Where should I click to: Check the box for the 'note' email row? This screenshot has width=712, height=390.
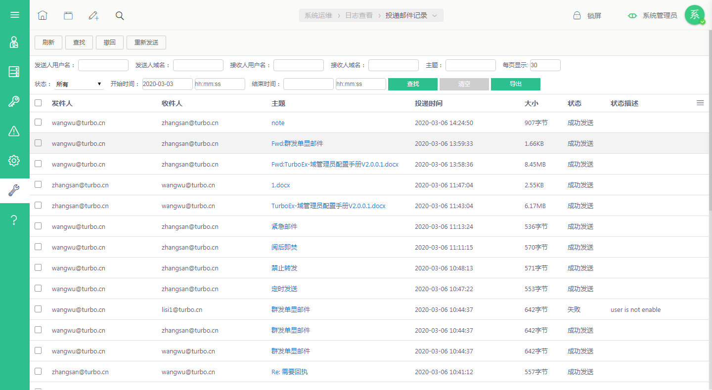(38, 122)
